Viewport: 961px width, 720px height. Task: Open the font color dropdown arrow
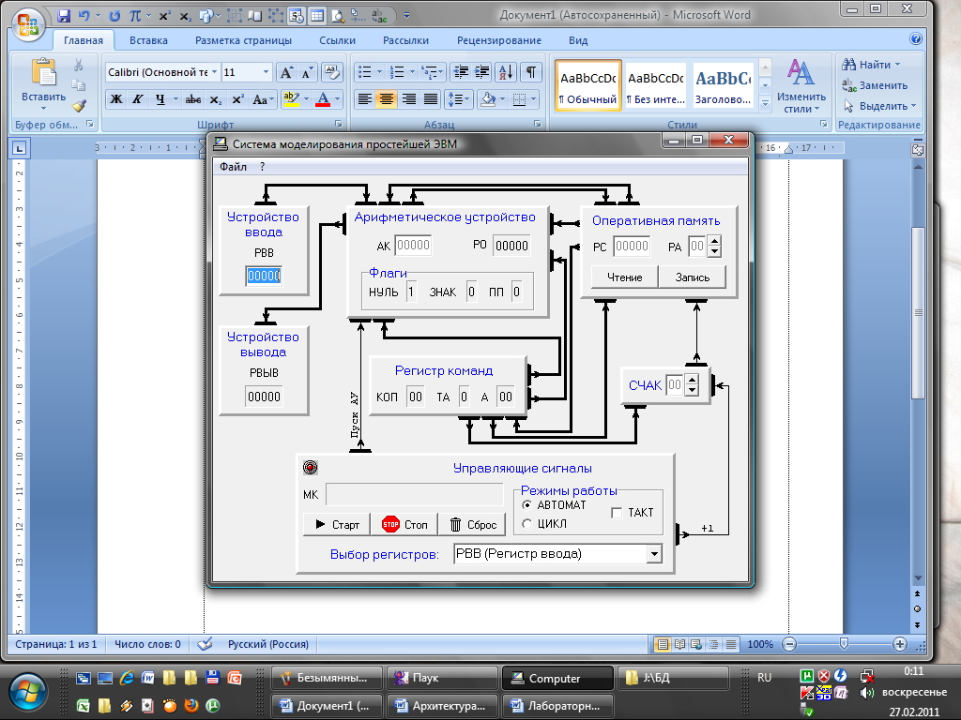coord(338,99)
